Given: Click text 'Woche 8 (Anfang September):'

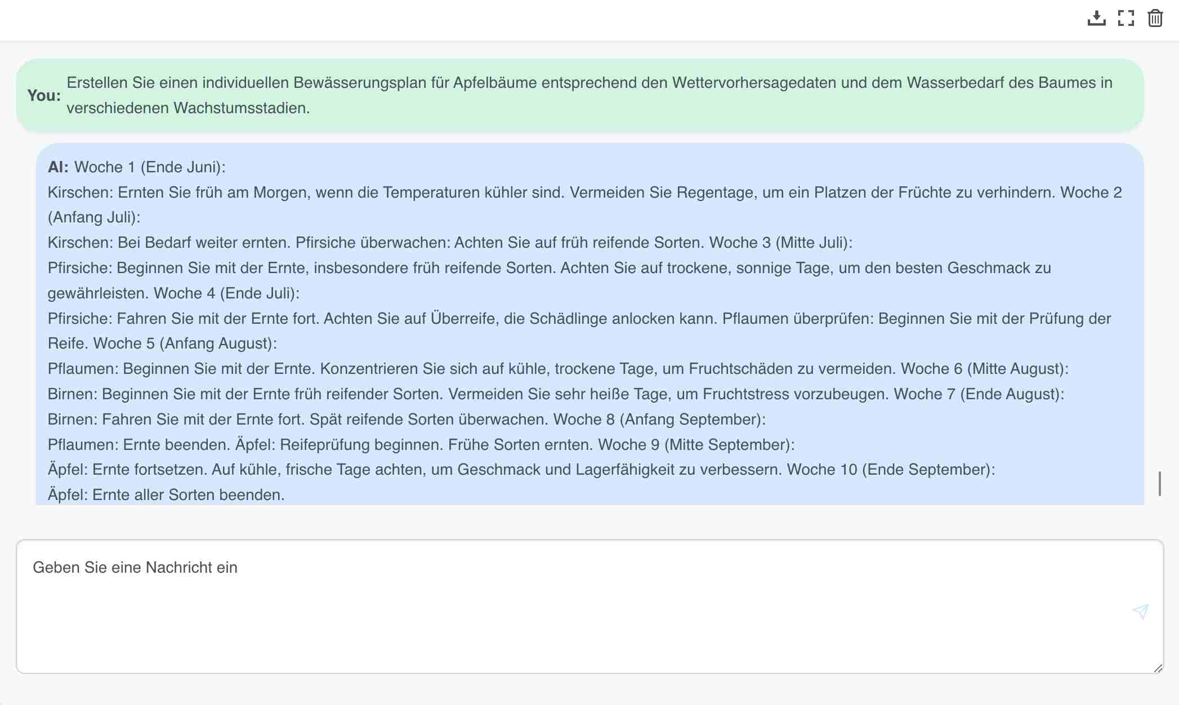Looking at the screenshot, I should pos(659,420).
